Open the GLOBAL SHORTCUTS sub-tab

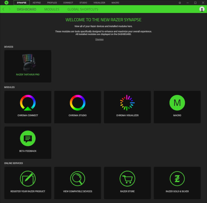tap(83, 9)
